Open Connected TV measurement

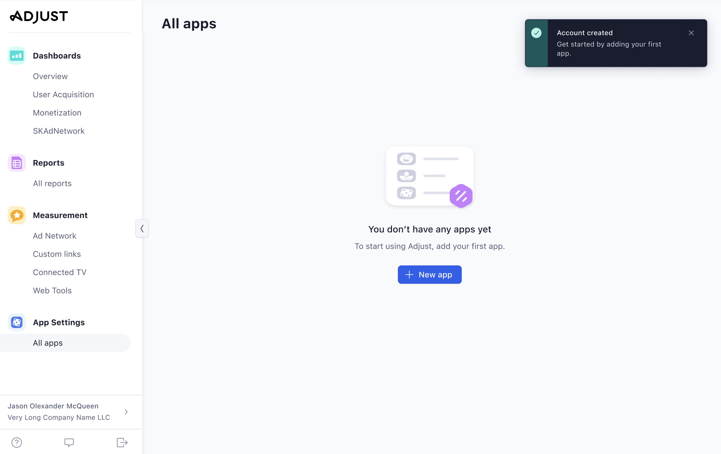[60, 272]
